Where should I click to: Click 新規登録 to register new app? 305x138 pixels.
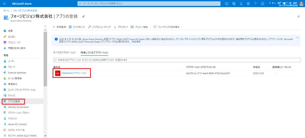point(59,27)
